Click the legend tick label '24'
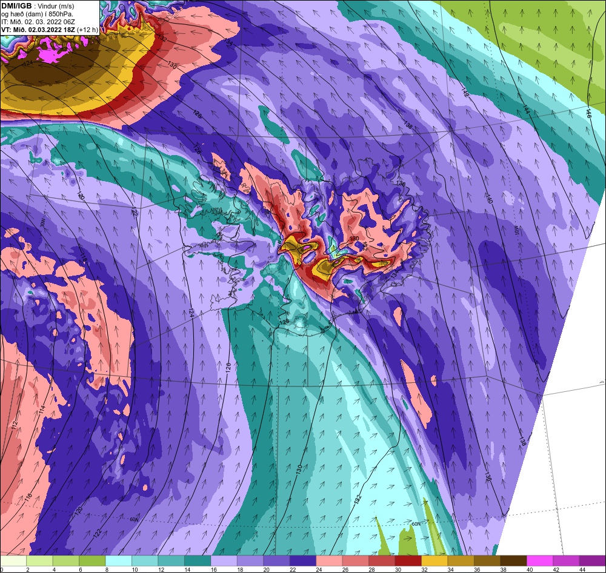The height and width of the screenshot is (573, 606). tap(319, 569)
